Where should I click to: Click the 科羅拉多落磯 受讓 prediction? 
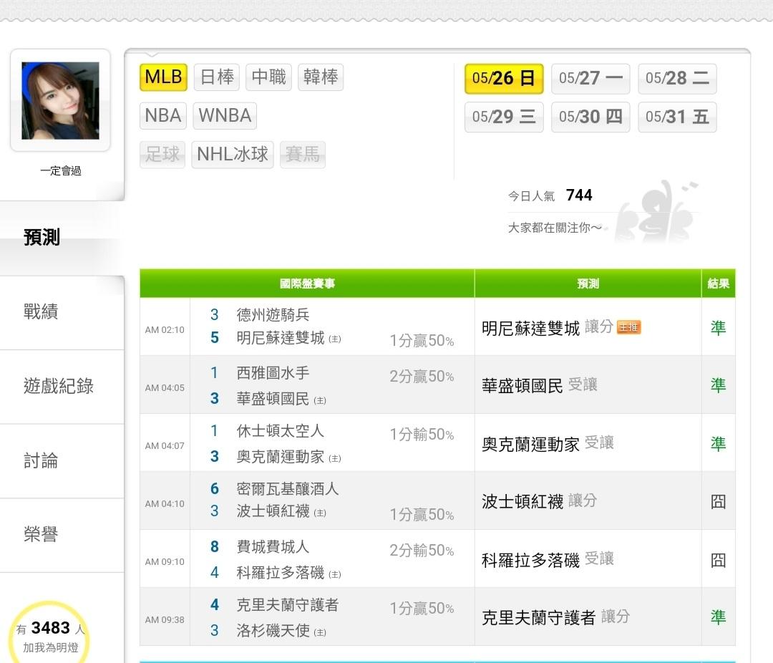(548, 560)
